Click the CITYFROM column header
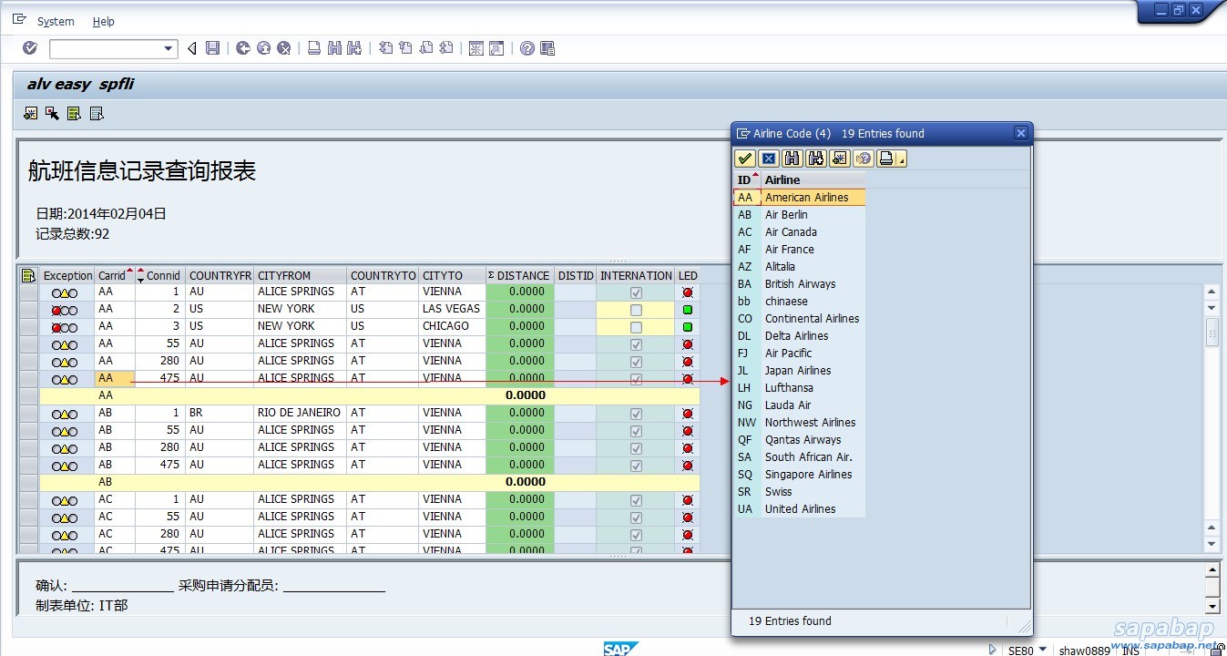Image resolution: width=1227 pixels, height=656 pixels. click(301, 275)
